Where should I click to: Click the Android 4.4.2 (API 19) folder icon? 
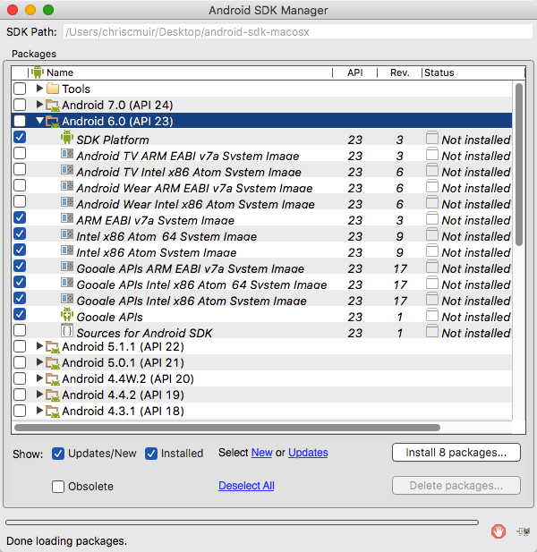coord(53,395)
